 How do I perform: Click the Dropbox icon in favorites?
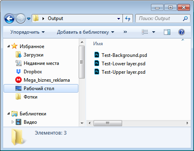18,72
